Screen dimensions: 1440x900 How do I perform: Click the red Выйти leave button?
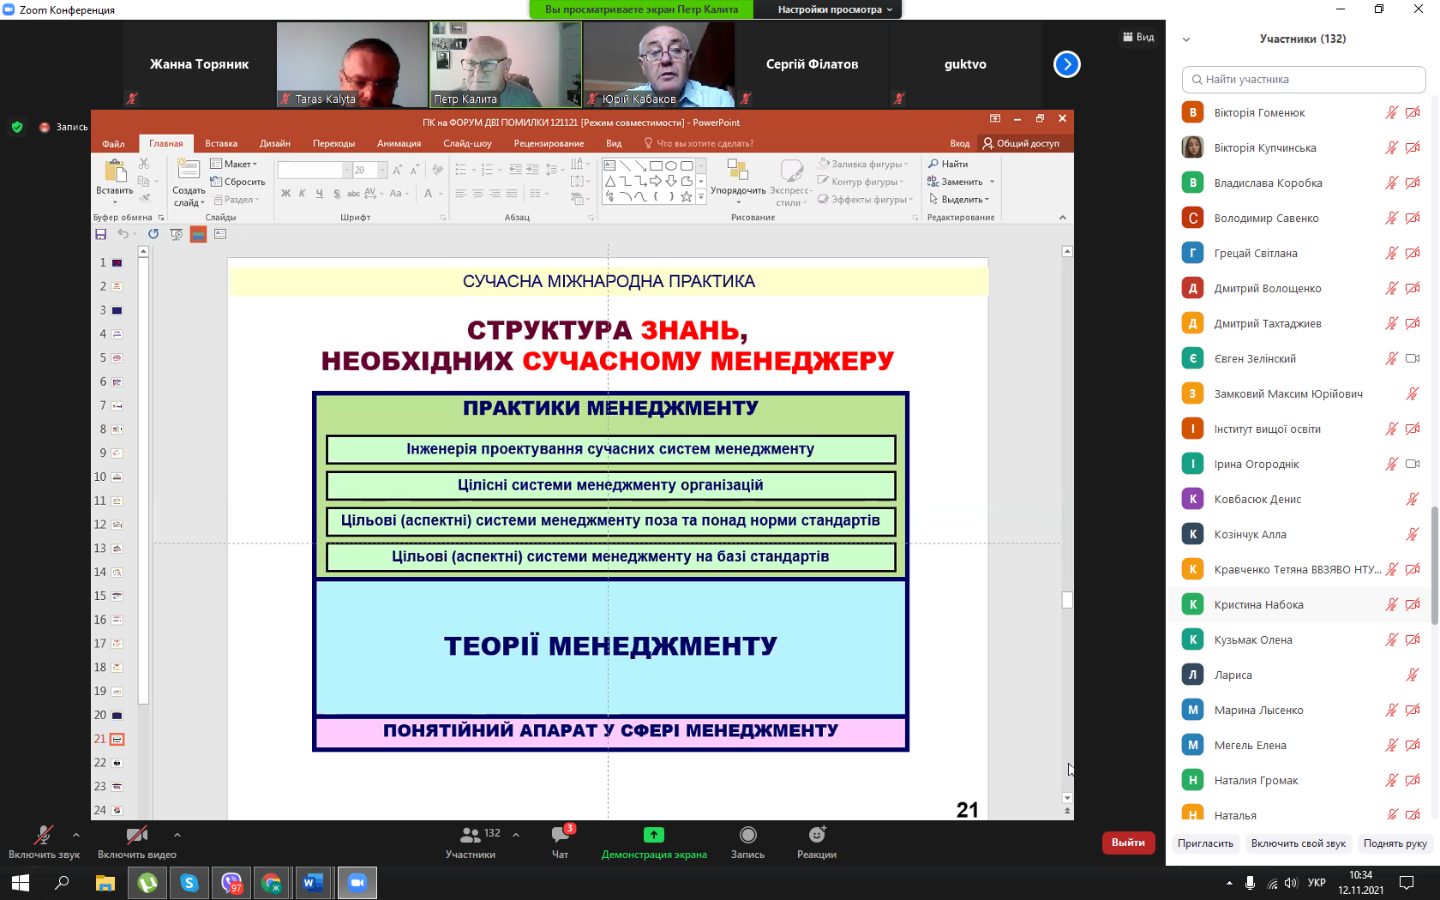pos(1128,843)
